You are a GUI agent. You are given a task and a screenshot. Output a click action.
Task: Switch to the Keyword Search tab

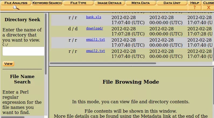click(x=47, y=3)
